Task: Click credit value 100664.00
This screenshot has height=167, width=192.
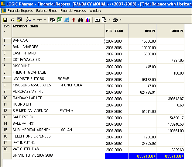Action: 176,130
